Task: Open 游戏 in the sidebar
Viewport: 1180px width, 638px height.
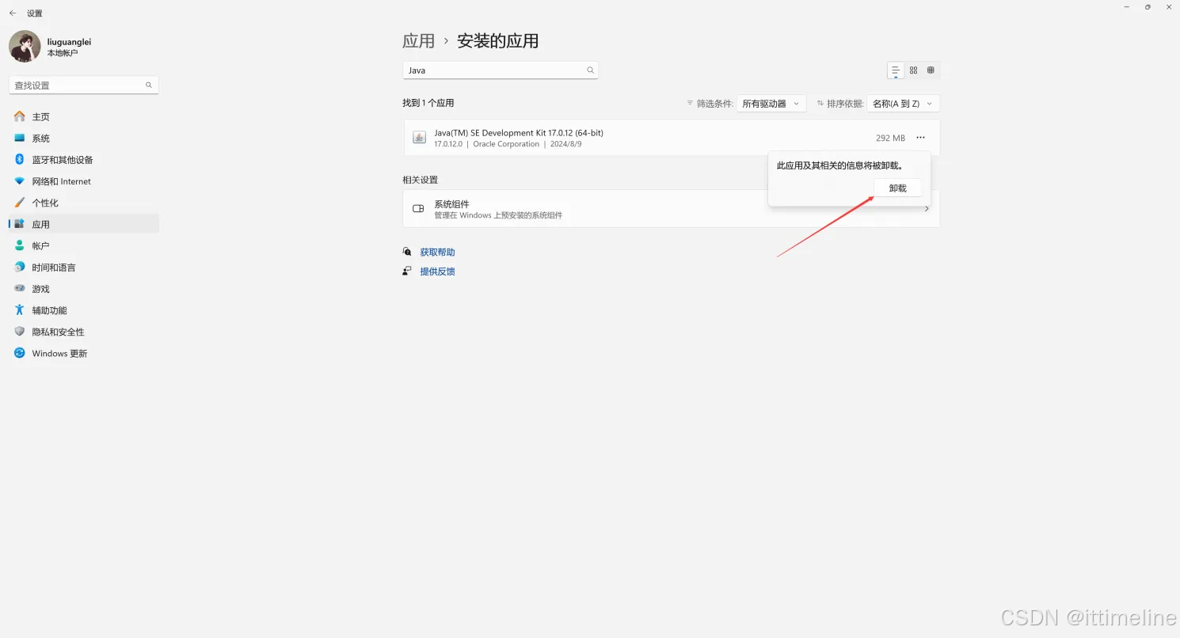Action: (x=84, y=289)
